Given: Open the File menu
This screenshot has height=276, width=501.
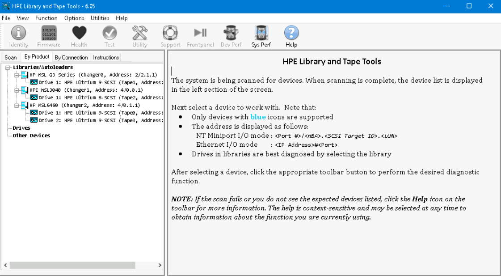Looking at the screenshot, I should pyautogui.click(x=6, y=18).
